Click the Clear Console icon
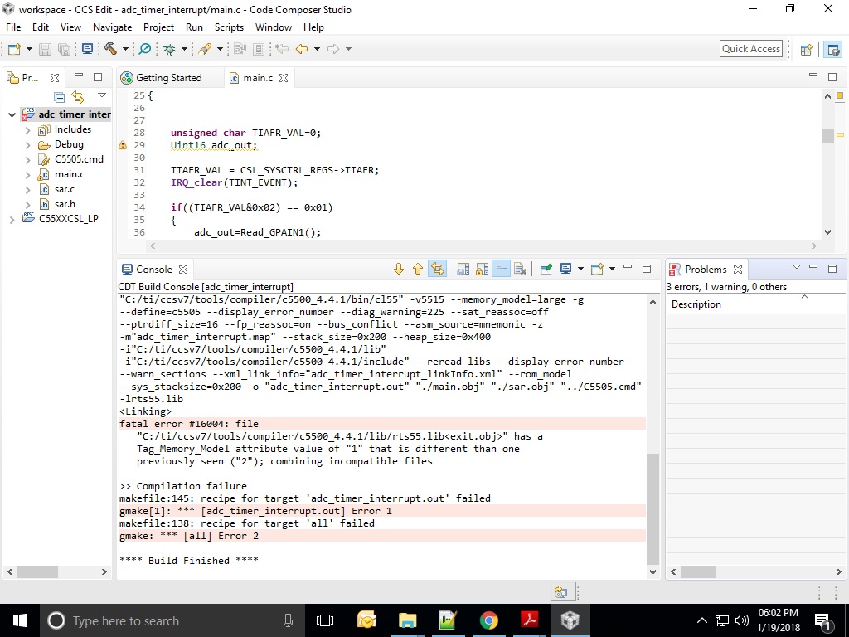 click(521, 270)
